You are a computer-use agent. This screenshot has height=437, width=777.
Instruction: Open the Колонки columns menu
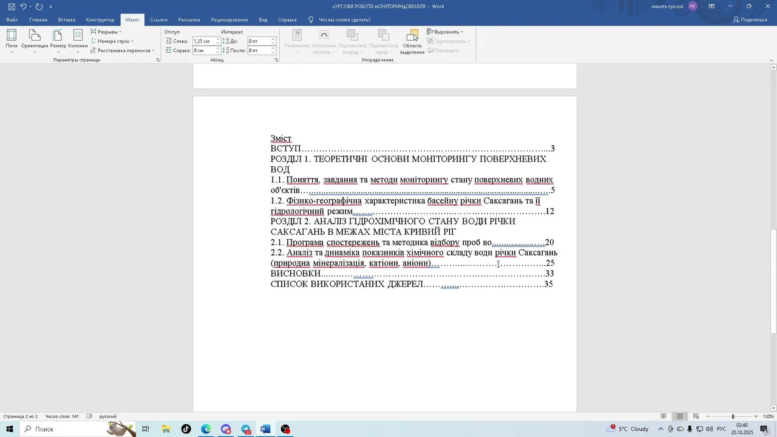[78, 41]
